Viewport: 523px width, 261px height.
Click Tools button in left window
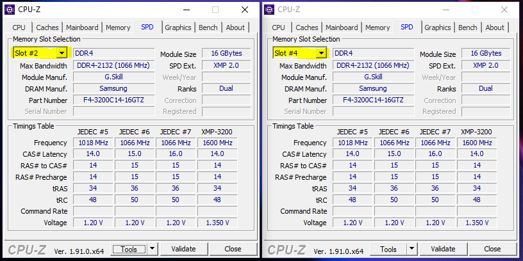[x=129, y=249]
